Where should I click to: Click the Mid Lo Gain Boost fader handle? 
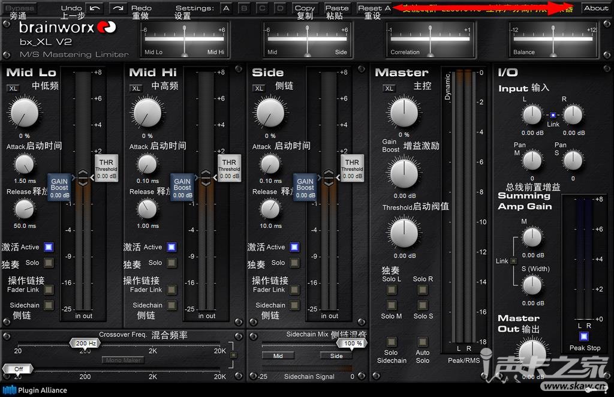[59, 188]
